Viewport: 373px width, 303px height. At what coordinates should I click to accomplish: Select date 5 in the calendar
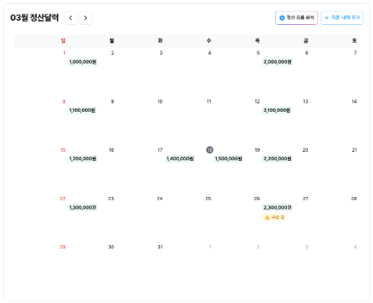click(258, 53)
